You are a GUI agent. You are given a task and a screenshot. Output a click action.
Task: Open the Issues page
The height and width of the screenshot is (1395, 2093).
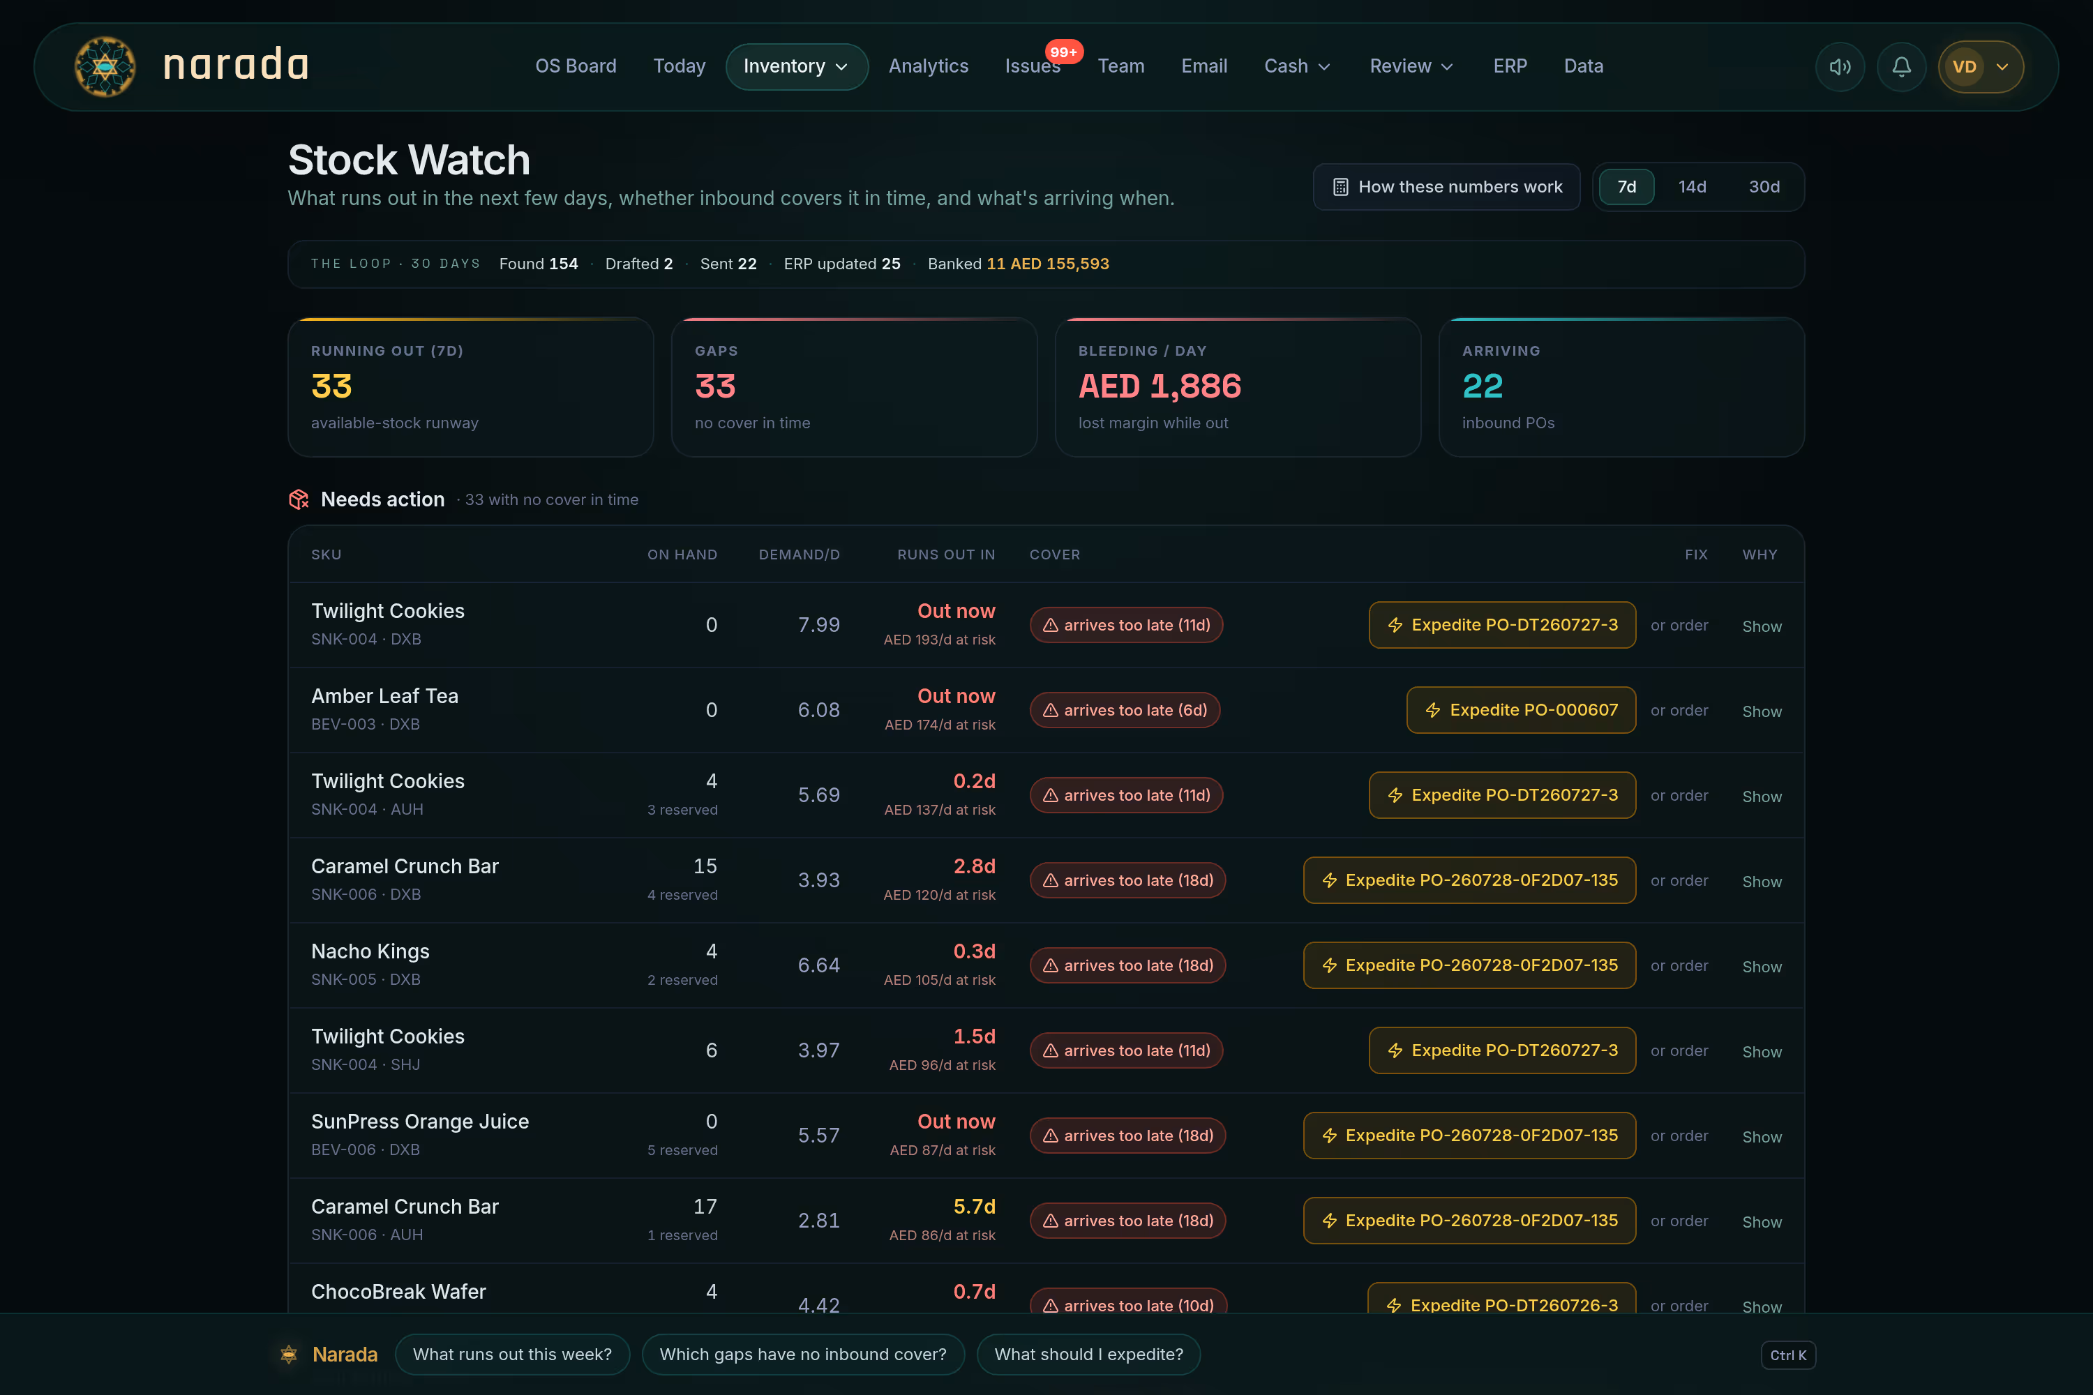coord(1033,67)
